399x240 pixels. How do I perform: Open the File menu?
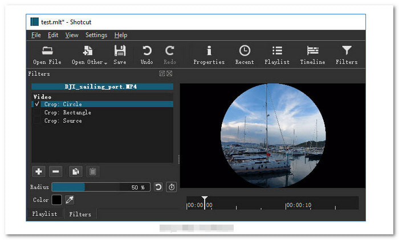[36, 35]
